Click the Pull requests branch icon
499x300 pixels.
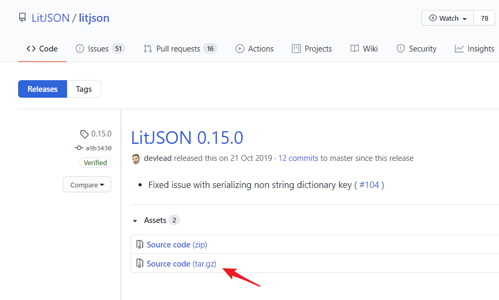pos(148,48)
